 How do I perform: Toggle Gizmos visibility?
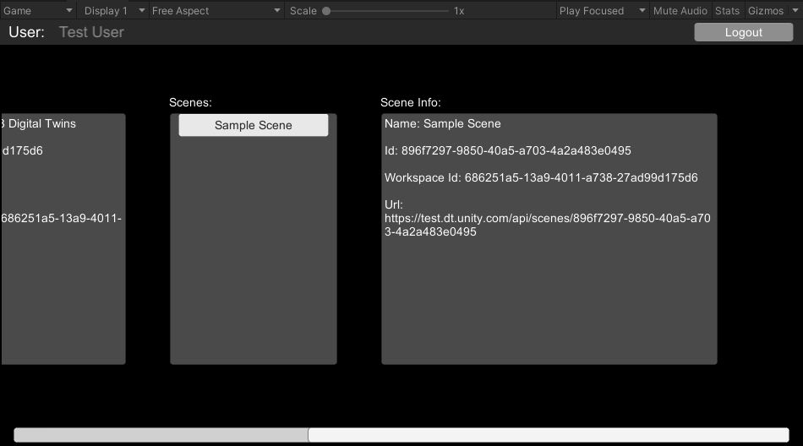point(766,11)
